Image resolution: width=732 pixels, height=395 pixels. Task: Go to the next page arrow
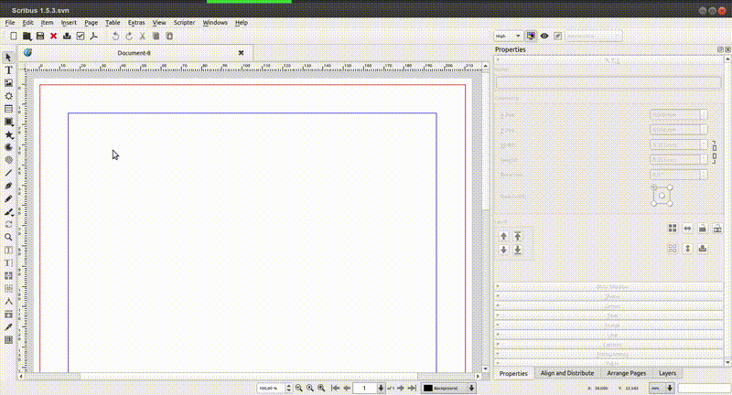(x=393, y=389)
